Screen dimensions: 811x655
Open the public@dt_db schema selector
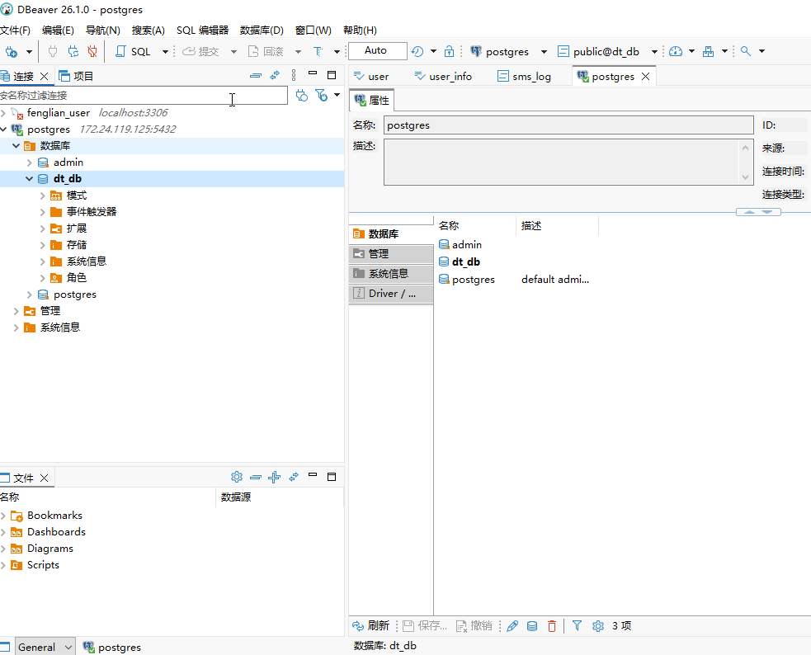point(607,52)
